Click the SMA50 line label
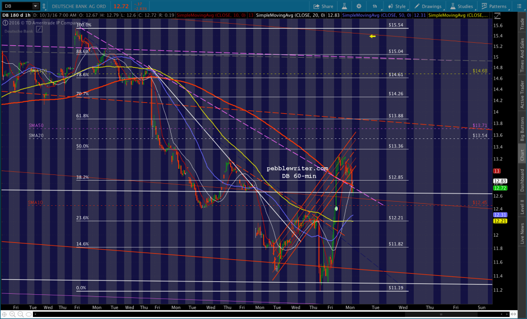527x319 pixels. coord(36,126)
